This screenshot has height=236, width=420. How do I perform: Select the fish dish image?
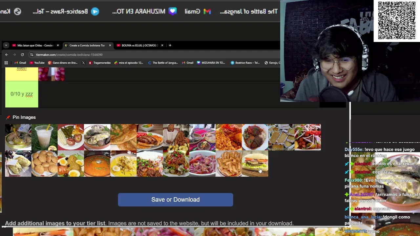click(97, 137)
